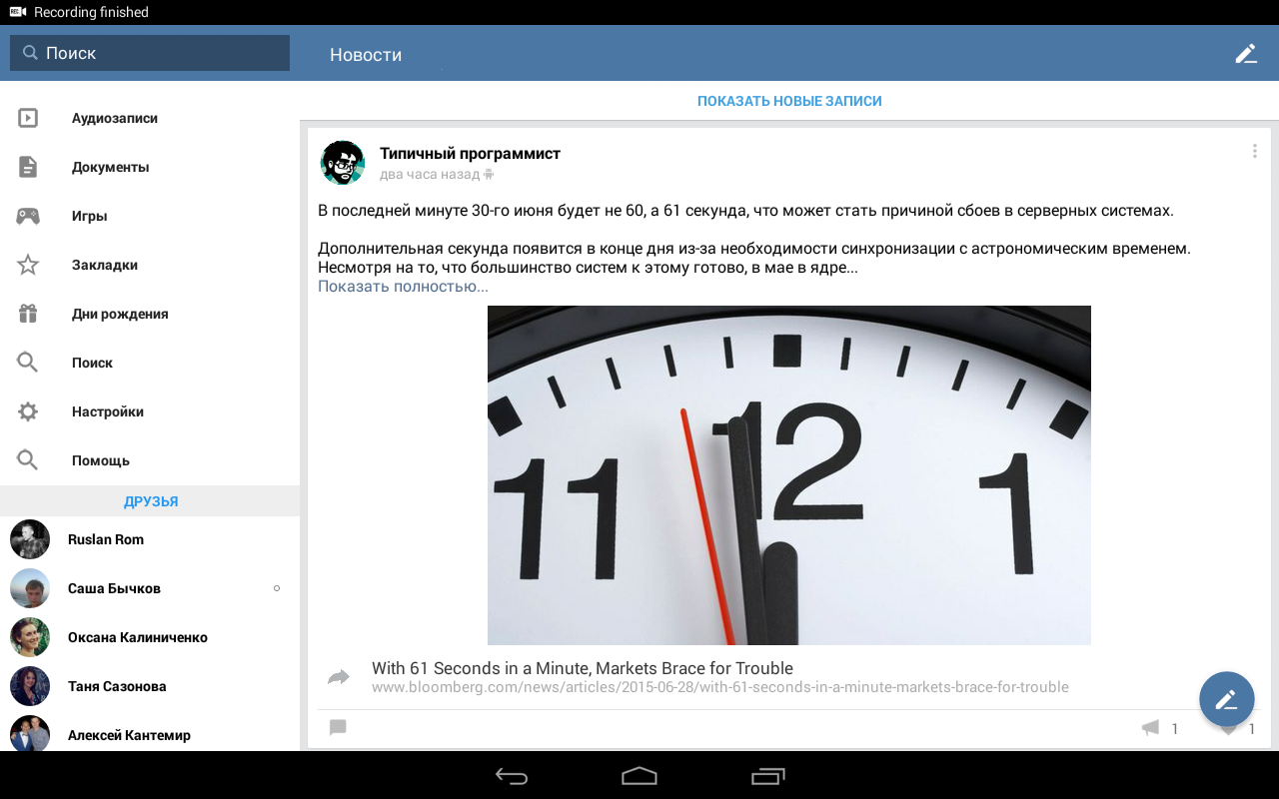Open Ruslan Rom's avatar

tap(30, 539)
